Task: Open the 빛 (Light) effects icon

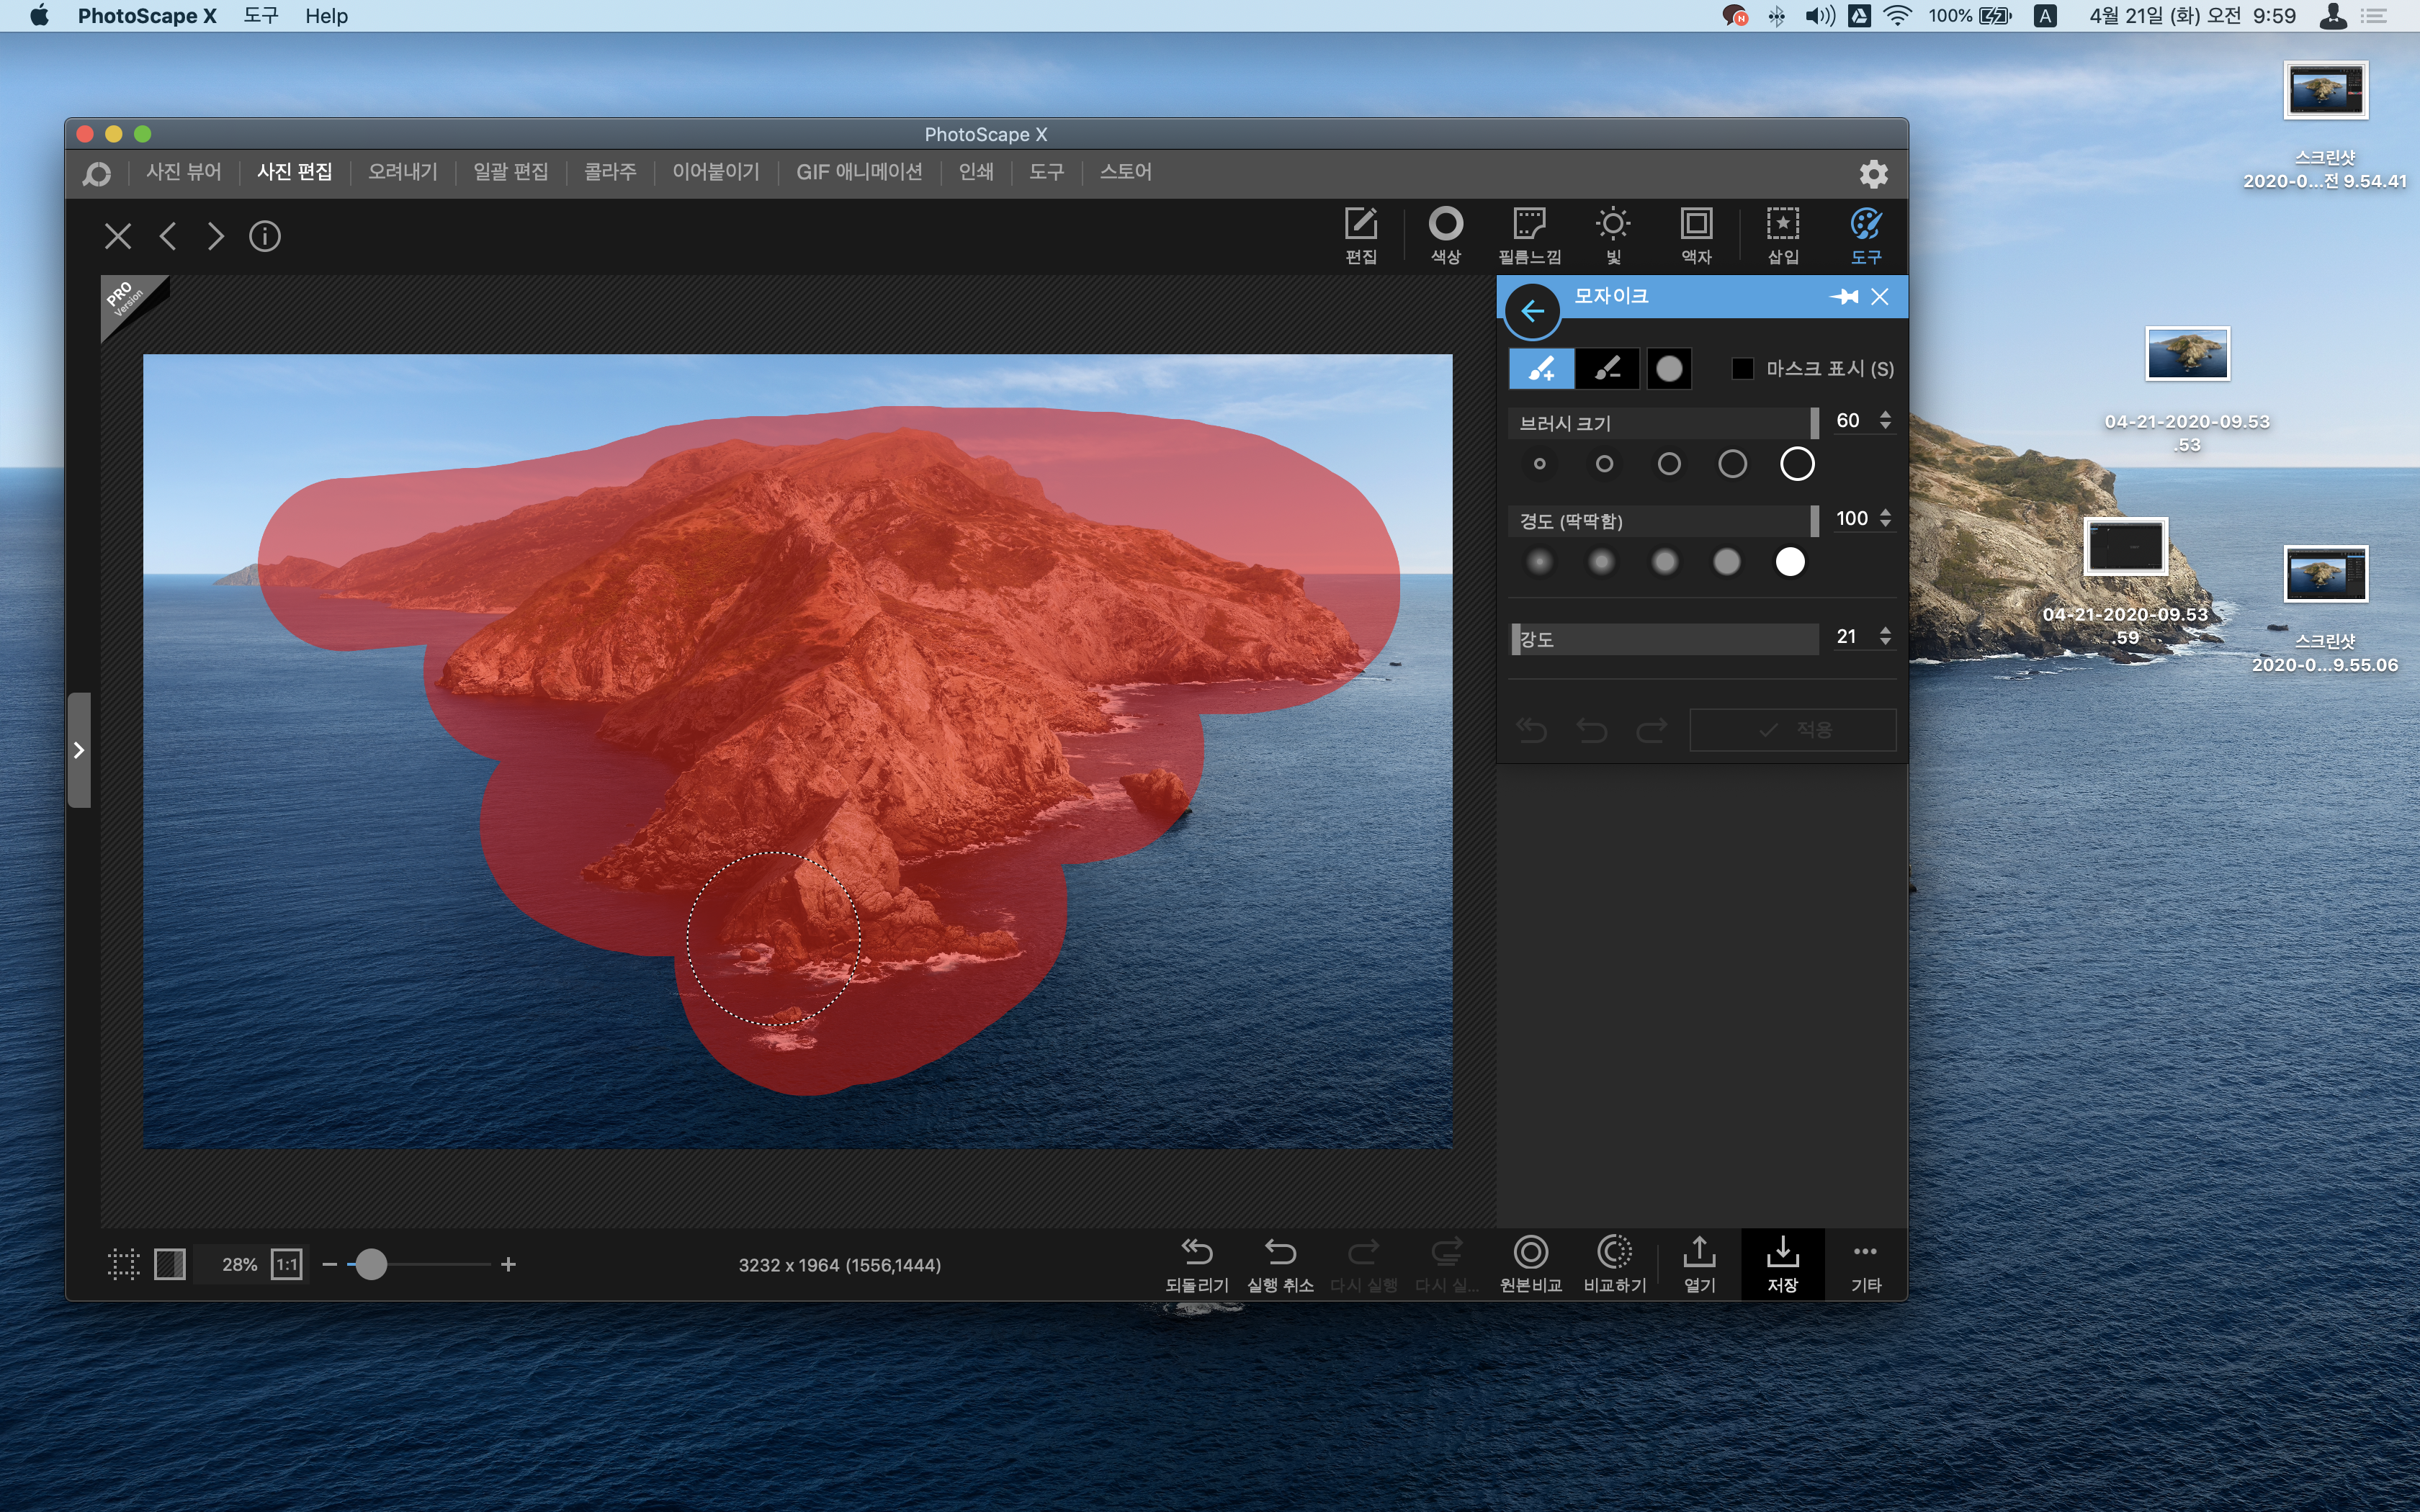Action: [x=1612, y=235]
